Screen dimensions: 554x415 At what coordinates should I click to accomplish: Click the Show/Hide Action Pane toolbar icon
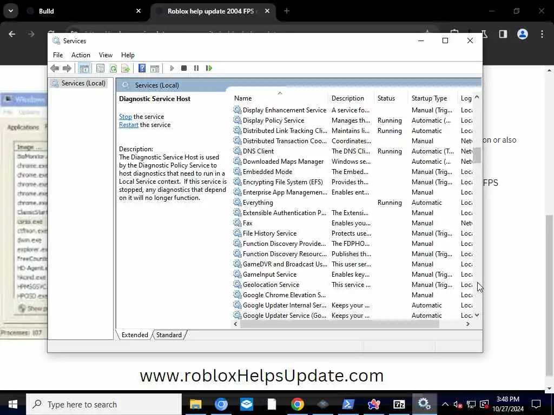[155, 68]
